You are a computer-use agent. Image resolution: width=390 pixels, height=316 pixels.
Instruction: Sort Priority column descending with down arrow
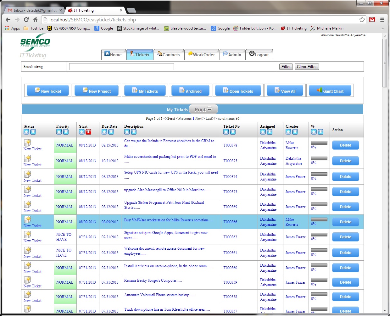[x=66, y=132]
